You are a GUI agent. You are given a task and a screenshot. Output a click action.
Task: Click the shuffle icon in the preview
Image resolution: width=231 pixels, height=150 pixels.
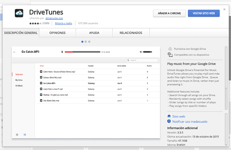[25, 135]
